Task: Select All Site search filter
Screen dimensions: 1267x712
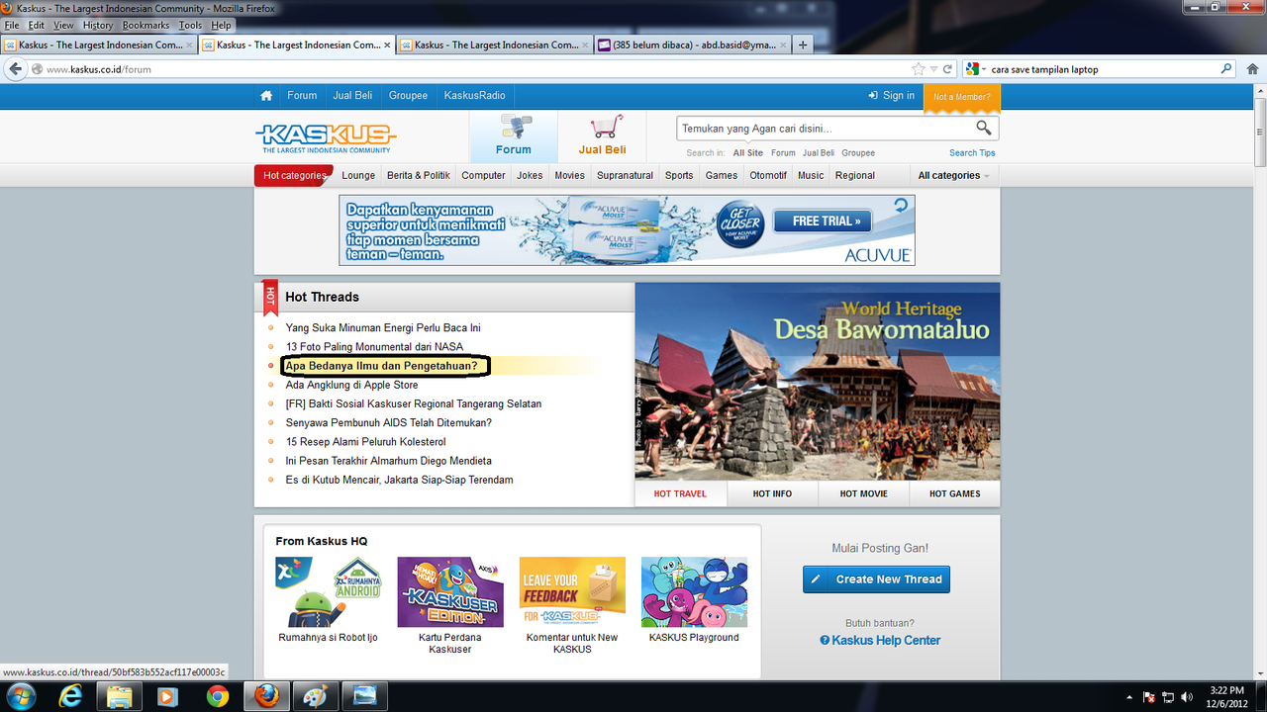Action: pos(748,153)
